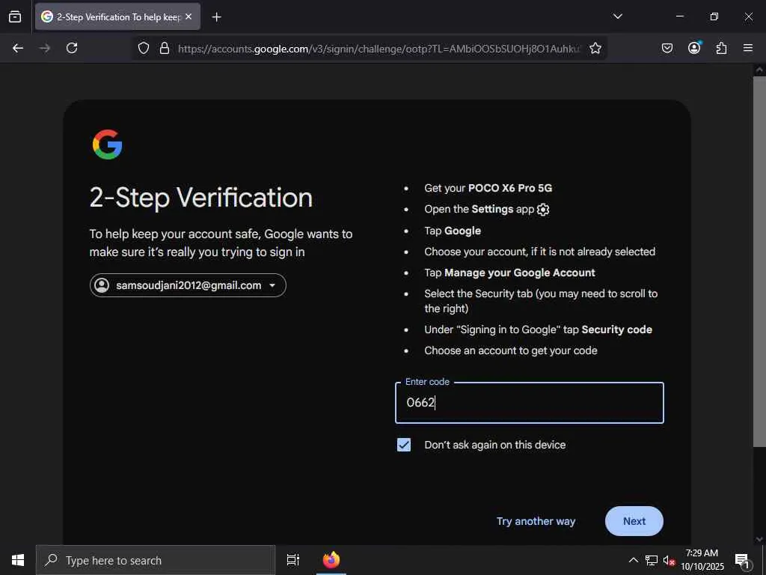766x575 pixels.
Task: Click the Firefox reload page icon
Action: [x=72, y=48]
